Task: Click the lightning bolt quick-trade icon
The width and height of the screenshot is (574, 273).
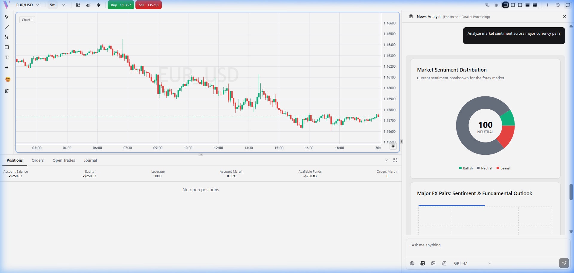Action: (98, 5)
